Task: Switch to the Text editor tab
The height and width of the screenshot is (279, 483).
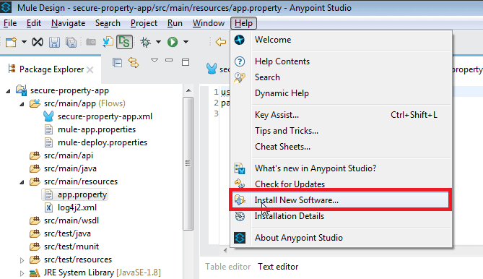Action: point(278,267)
